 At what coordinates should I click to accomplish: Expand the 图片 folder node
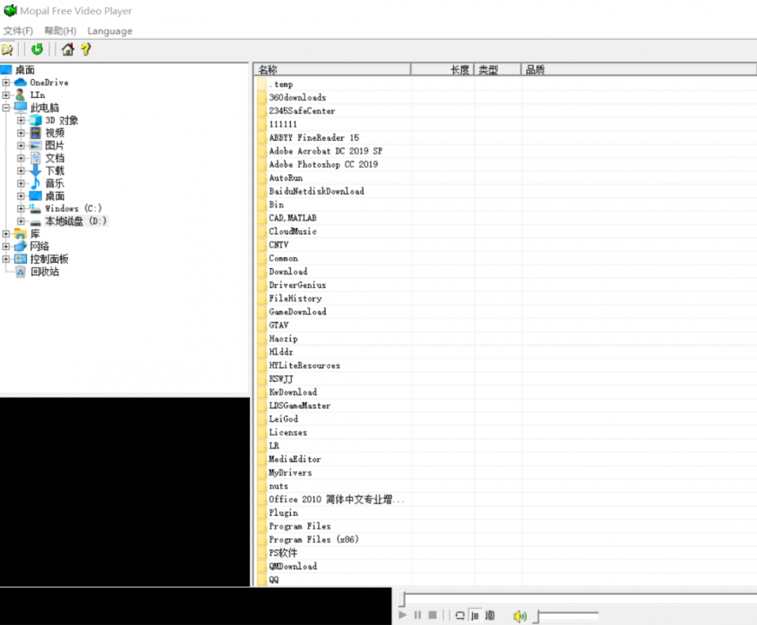(x=21, y=145)
